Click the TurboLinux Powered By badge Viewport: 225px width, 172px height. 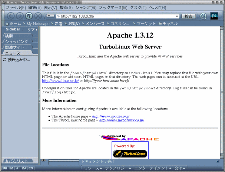tap(130, 151)
